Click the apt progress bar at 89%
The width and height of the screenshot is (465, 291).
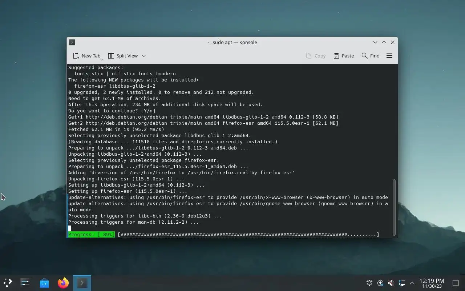click(224, 235)
